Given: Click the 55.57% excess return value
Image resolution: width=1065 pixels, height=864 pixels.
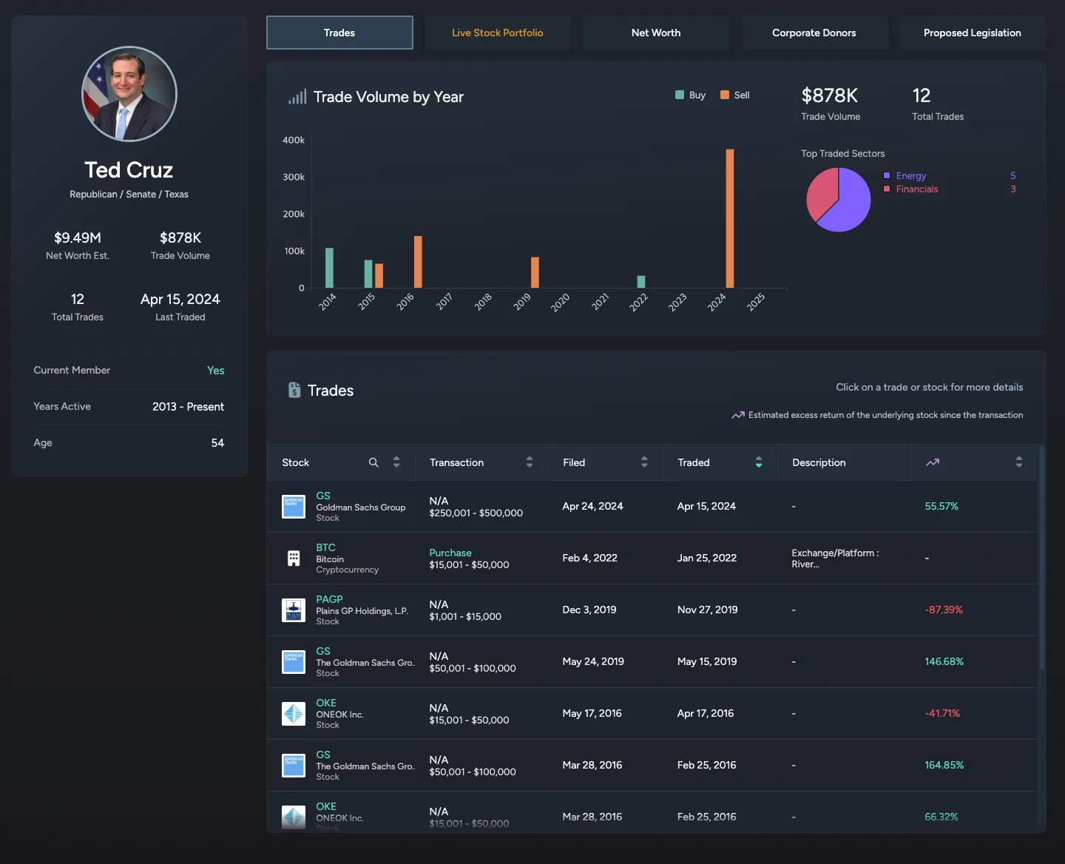Looking at the screenshot, I should click(x=941, y=506).
